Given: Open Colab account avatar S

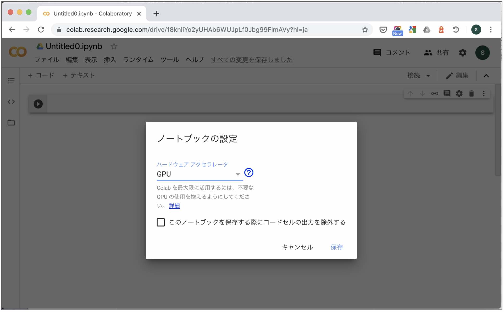Looking at the screenshot, I should click(482, 53).
